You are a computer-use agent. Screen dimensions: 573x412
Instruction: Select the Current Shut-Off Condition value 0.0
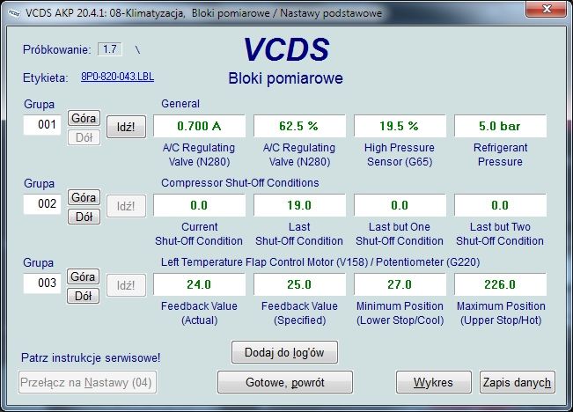199,205
